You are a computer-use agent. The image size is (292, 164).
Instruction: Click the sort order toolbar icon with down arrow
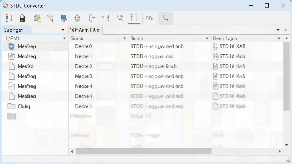[9, 18]
